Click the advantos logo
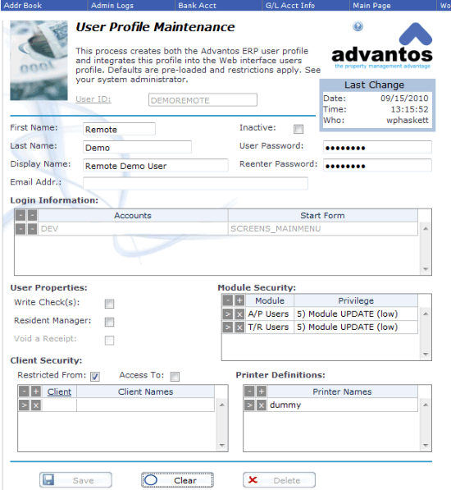The width and height of the screenshot is (451, 490). pos(382,45)
